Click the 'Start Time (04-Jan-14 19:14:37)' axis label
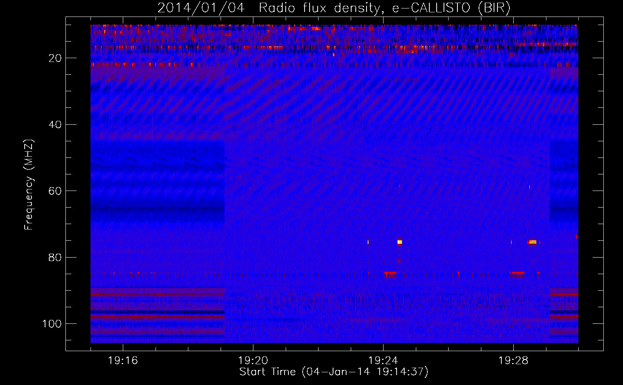623x385 pixels. 334,372
